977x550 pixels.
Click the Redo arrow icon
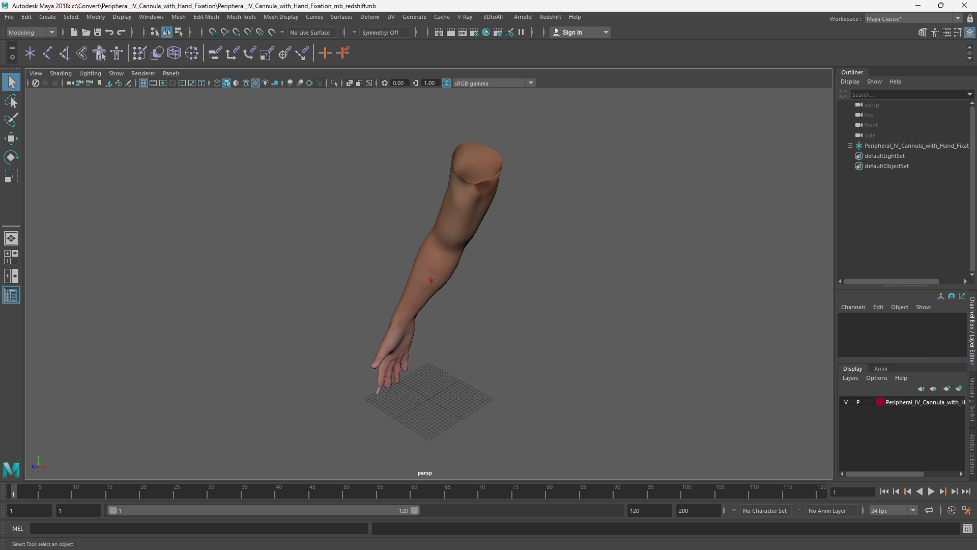pyautogui.click(x=121, y=32)
